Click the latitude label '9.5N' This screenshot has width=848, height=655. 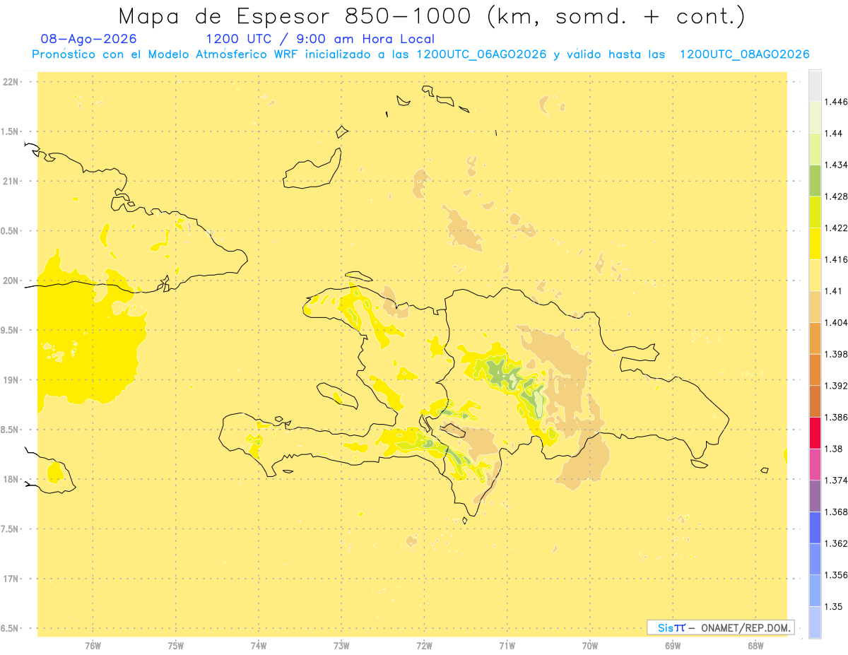[x=11, y=330]
